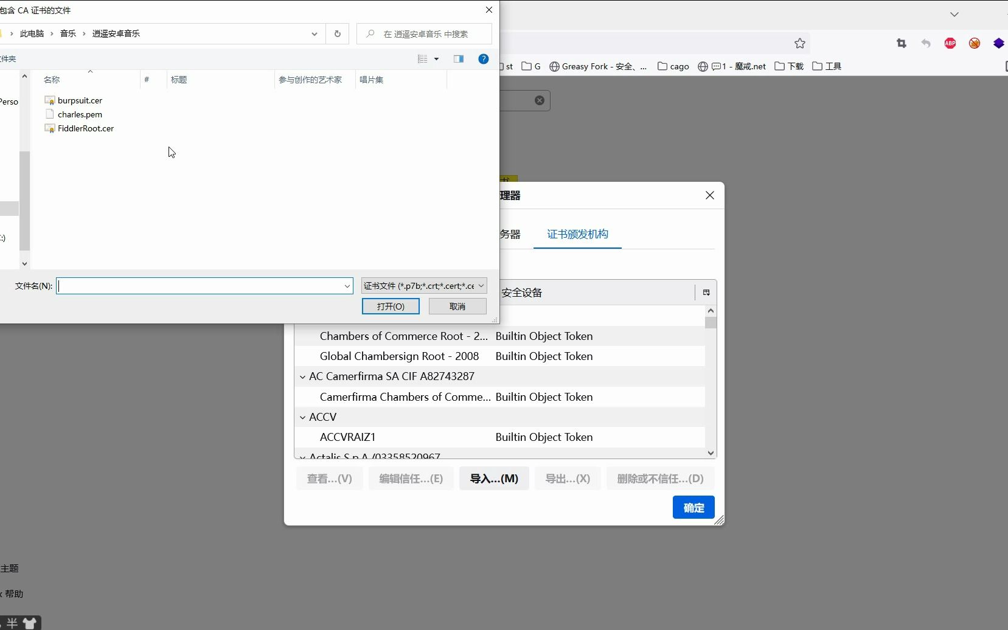This screenshot has height=630, width=1008.
Task: Toggle the preview pane icon
Action: coord(459,59)
